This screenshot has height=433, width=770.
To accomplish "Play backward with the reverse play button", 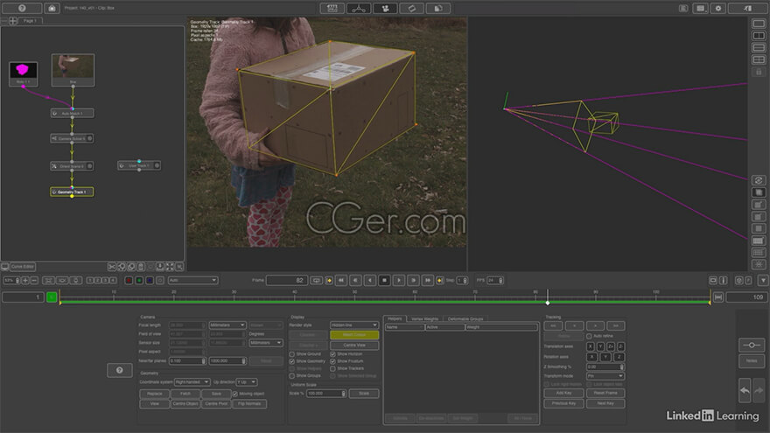I will point(370,280).
